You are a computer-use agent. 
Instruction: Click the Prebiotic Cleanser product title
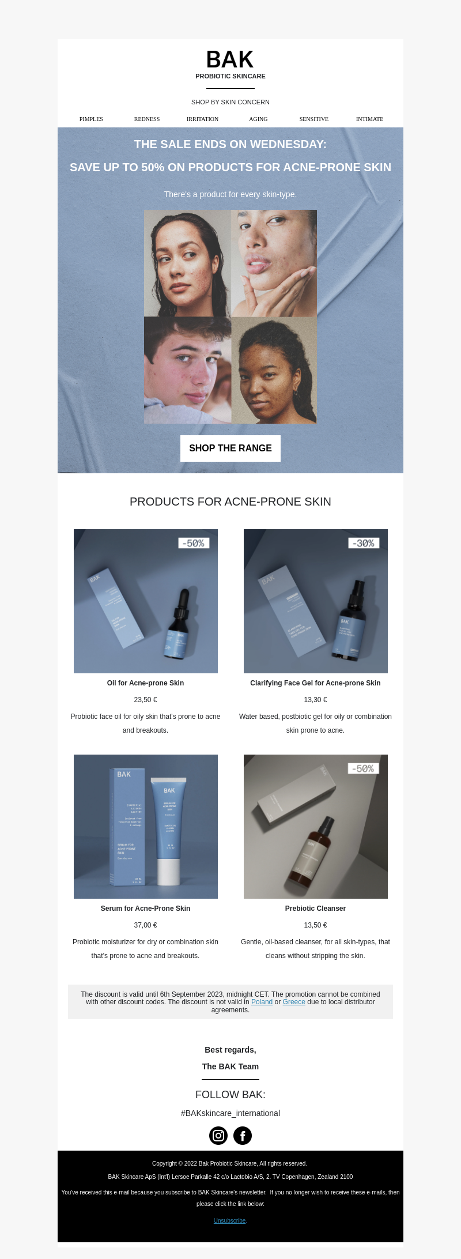[x=315, y=908]
